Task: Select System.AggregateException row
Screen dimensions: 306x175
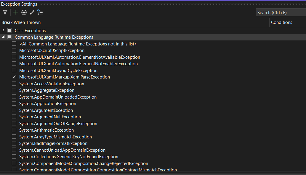Action: coord(47,90)
